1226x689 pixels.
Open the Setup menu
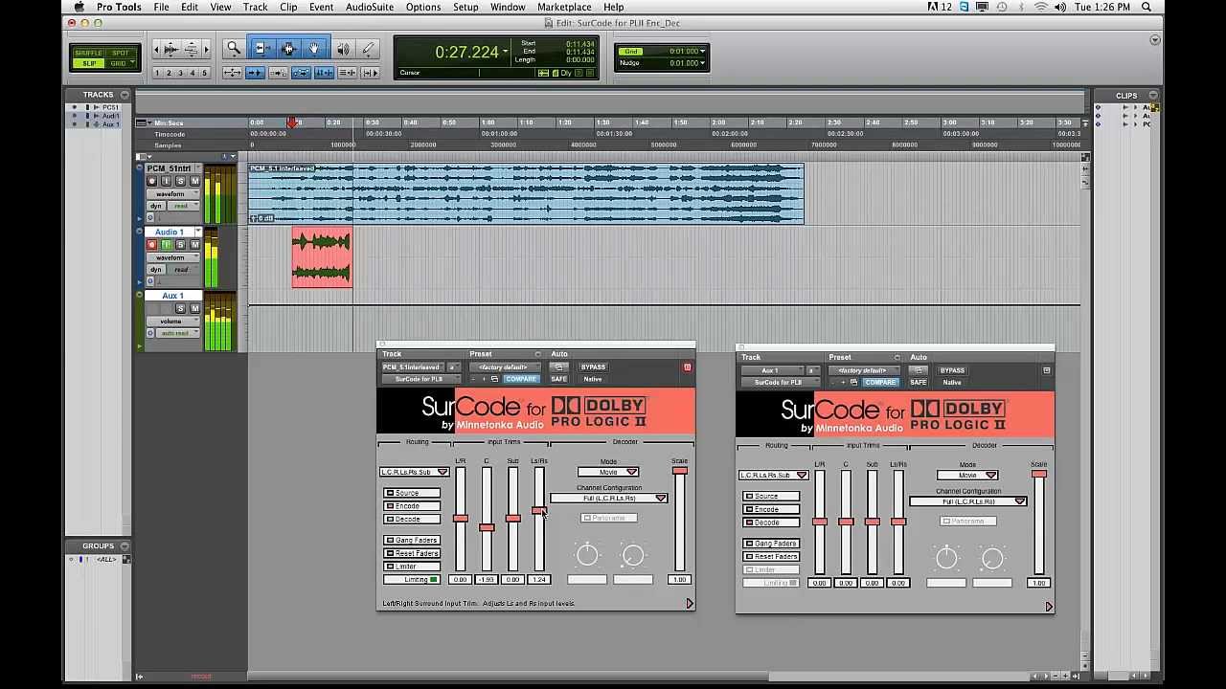(x=465, y=7)
